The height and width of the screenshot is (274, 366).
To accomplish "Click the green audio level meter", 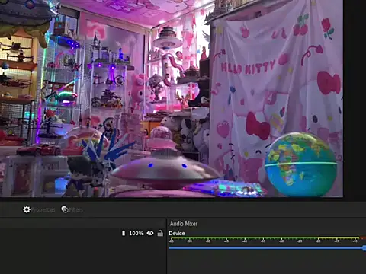I will pos(244,237).
